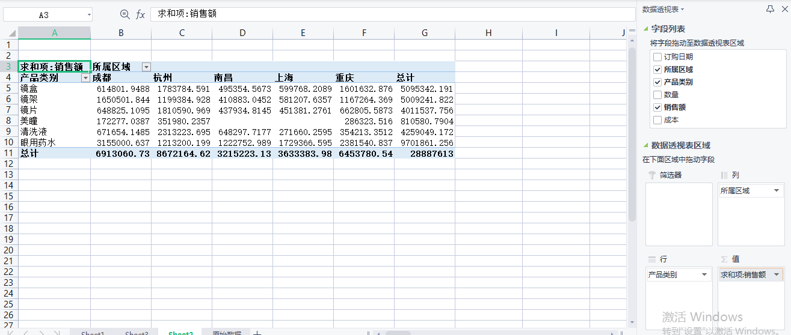Viewport: 791px width, 335px height.
Task: Click the grand total cell 28887613
Action: [425, 153]
